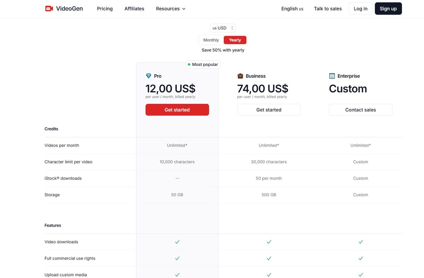Click Pro checkmark for Upload custom media
Image resolution: width=424 pixels, height=278 pixels.
pos(177,275)
